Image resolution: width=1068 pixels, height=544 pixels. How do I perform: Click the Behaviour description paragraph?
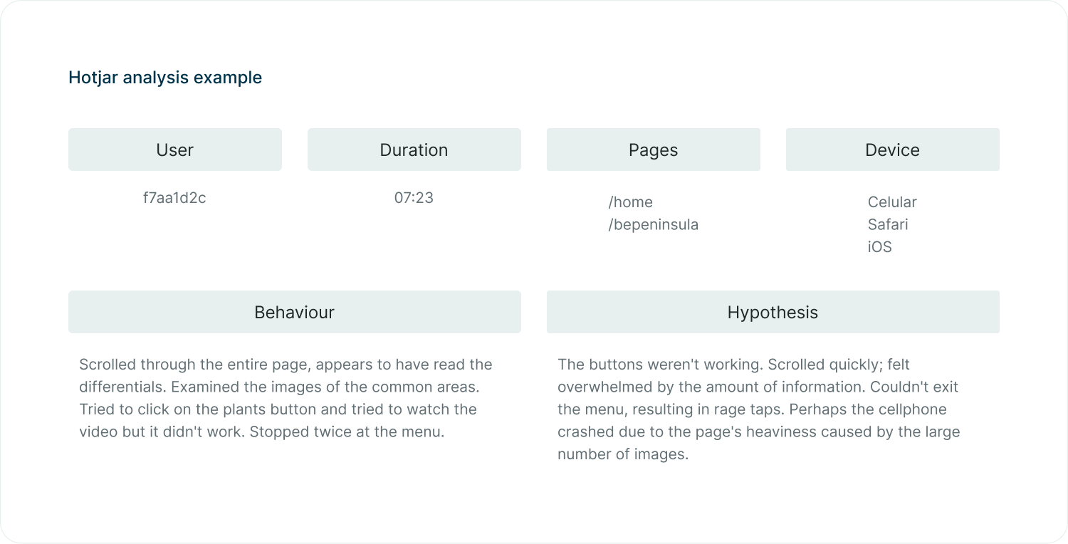286,398
